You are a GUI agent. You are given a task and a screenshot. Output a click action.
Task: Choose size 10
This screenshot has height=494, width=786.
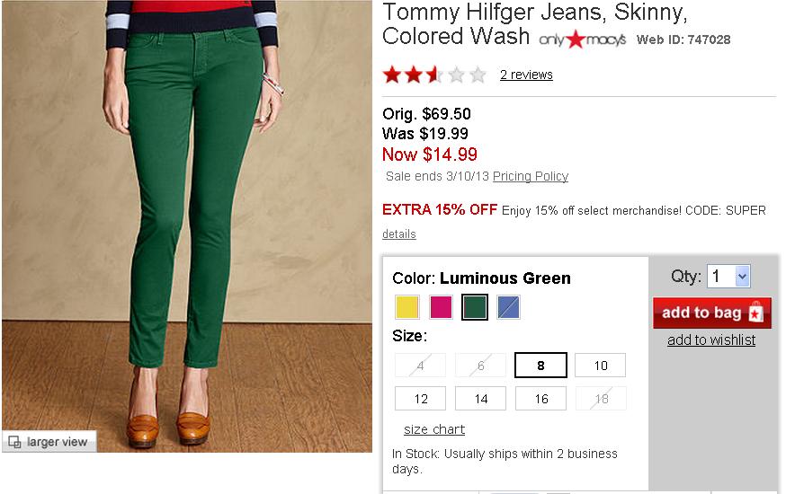point(600,365)
